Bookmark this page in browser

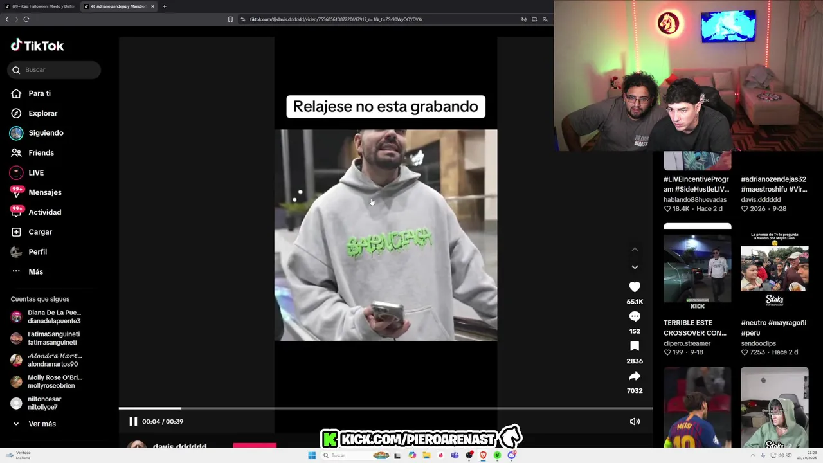pos(230,19)
